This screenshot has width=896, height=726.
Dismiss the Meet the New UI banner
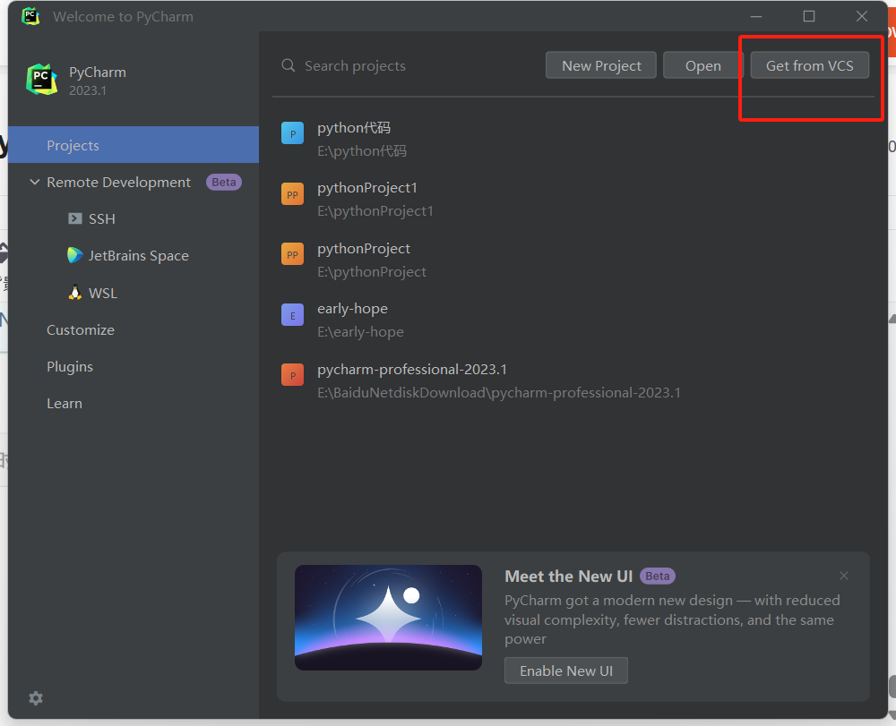point(844,576)
